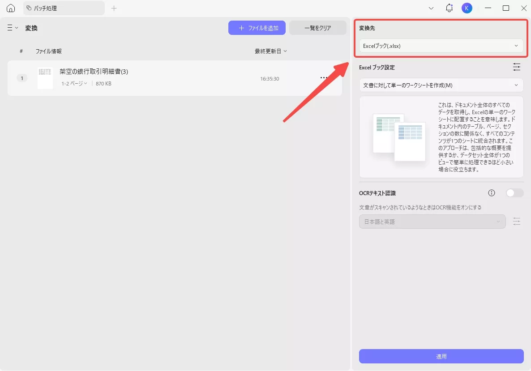
Task: Open the more options for 架空の銀行取引明細書(3)
Action: click(324, 77)
